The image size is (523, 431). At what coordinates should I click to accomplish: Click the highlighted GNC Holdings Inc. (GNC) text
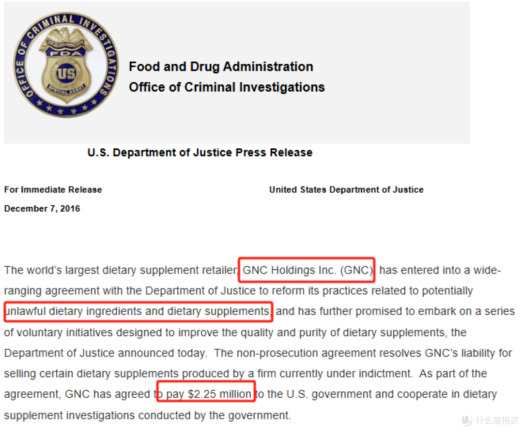307,270
